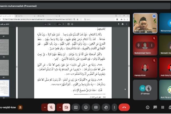Select the highlighted current page thumbnail

coord(4,88)
